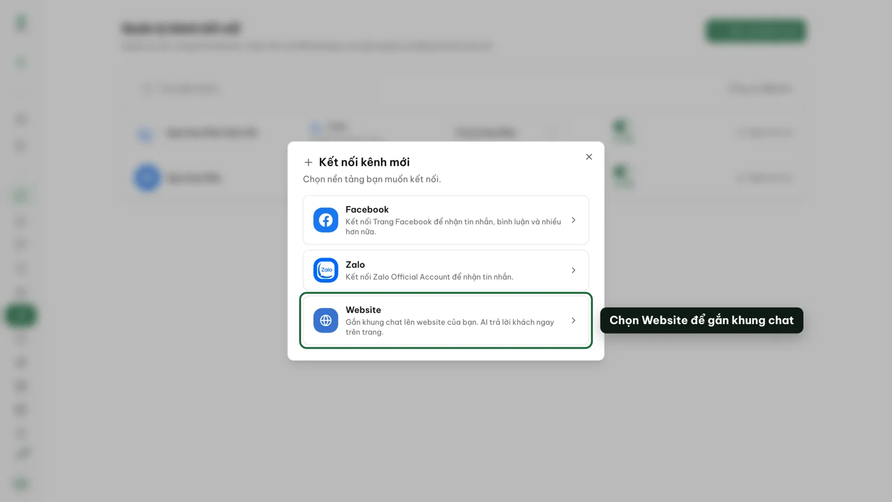Click the Website globe icon
Screen dimensions: 892x502
click(x=326, y=321)
